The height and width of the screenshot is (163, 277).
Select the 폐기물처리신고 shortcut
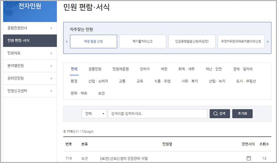point(142,41)
